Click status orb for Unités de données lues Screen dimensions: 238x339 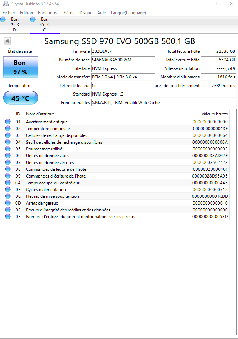(x=8, y=155)
